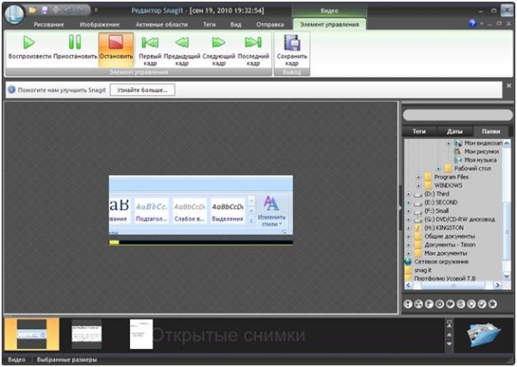Expand the Мои видеозаписи tree node
Viewport: 517px width, 367px height.
(448, 143)
